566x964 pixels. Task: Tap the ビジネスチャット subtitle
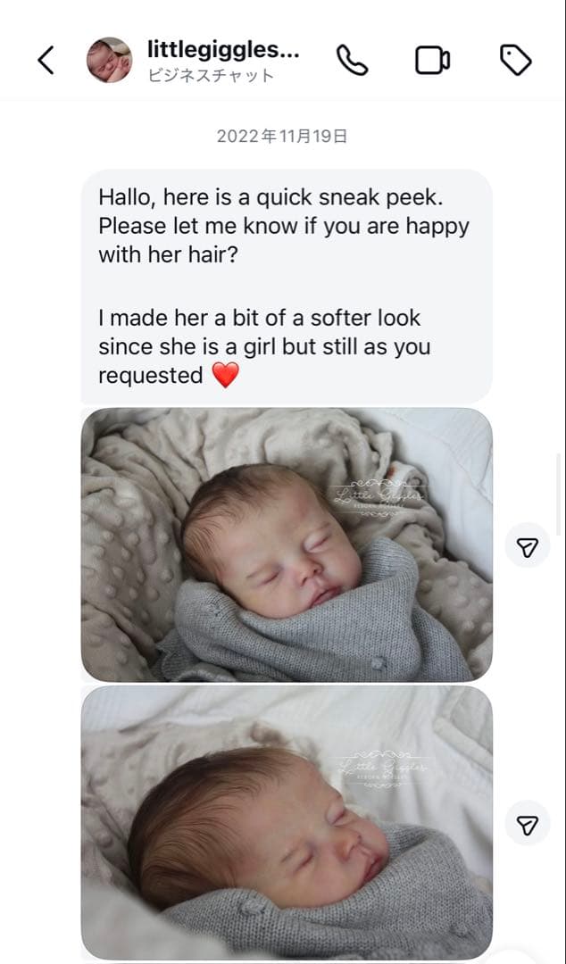click(x=211, y=75)
